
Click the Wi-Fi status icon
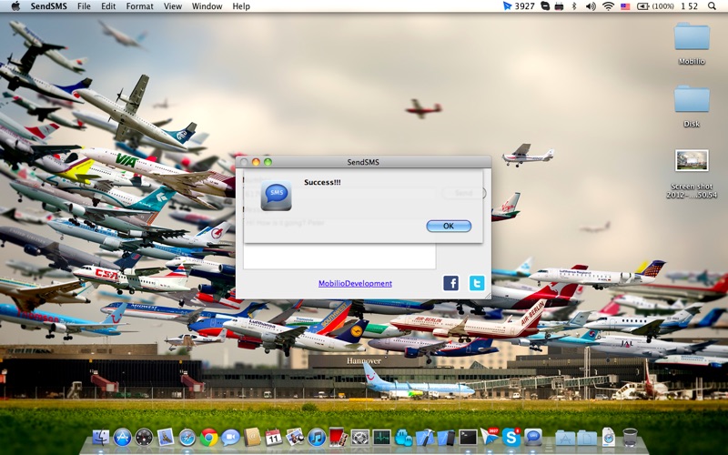(607, 6)
